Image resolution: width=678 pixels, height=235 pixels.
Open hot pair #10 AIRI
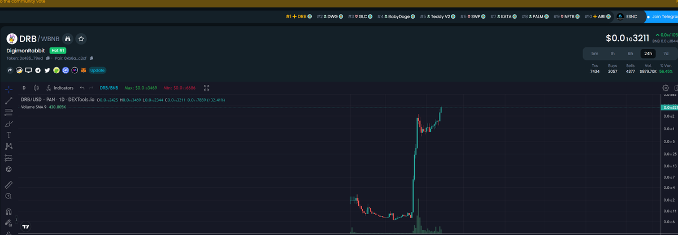[598, 16]
